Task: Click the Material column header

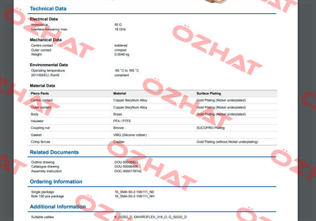Action: [119, 93]
